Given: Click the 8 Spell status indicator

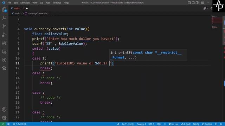Looking at the screenshot, I should [186, 124].
